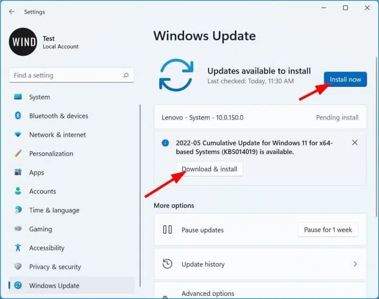Viewport: 379px width, 299px height.
Task: Click the Update history chevron arrow
Action: 355,264
